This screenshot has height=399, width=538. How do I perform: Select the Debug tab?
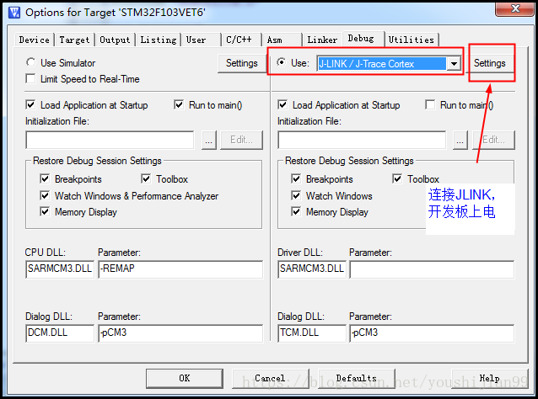click(363, 39)
